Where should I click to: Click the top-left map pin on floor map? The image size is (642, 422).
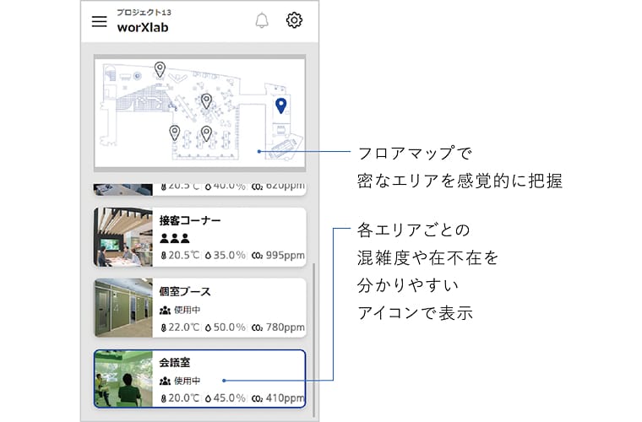tap(160, 69)
